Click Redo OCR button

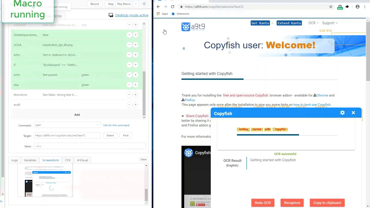click(x=263, y=203)
